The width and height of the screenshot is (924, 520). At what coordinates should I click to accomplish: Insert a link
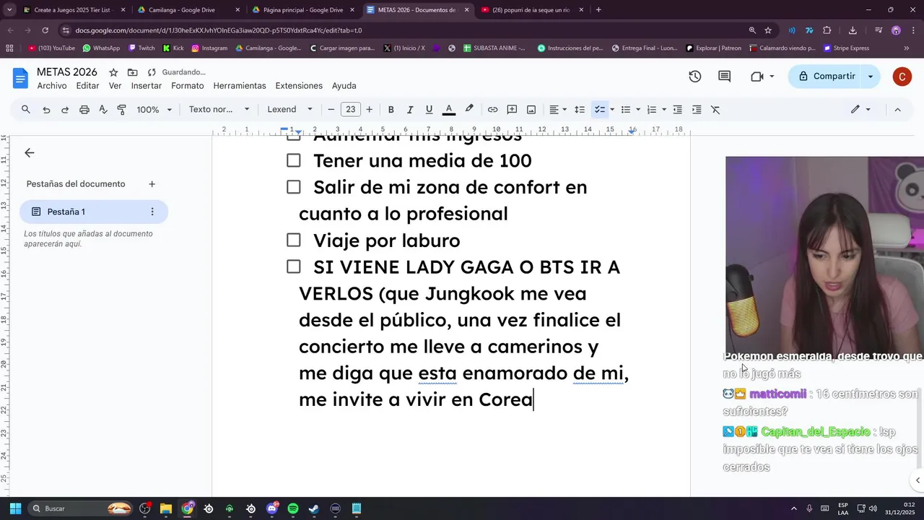492,110
